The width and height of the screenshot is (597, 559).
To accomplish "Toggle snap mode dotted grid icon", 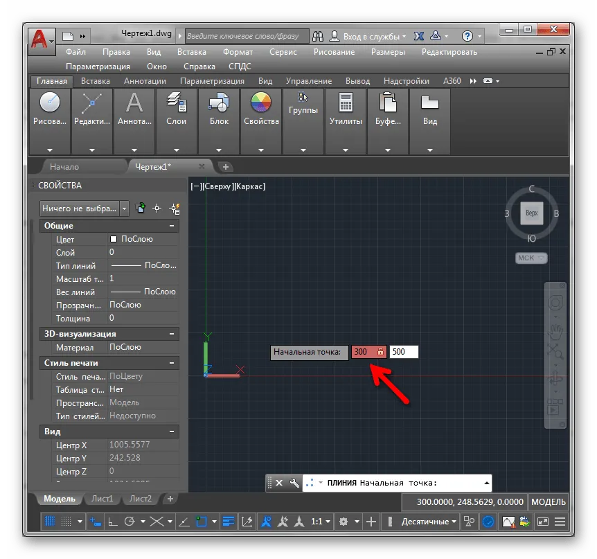I will (66, 522).
